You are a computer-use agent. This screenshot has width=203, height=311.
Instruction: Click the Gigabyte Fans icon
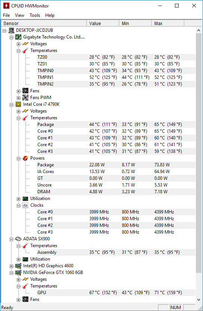pos(25,91)
